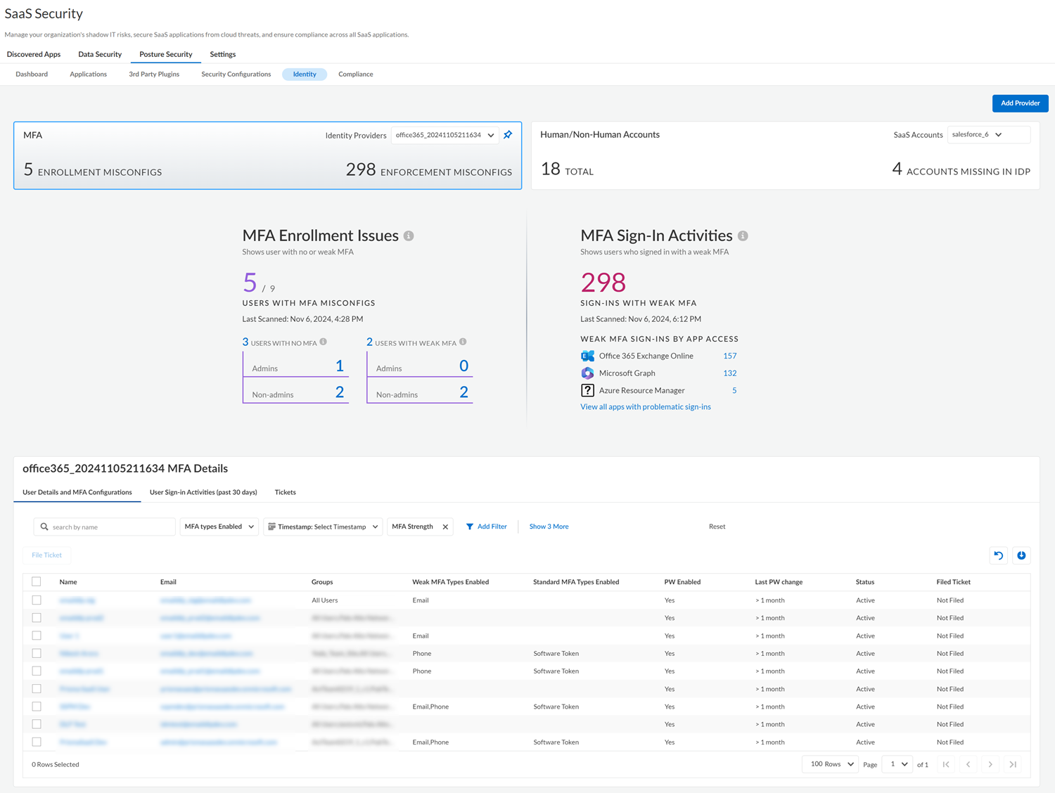Open User Sign-in Activities (past 30 days) tab
Image resolution: width=1055 pixels, height=793 pixels.
tap(203, 492)
